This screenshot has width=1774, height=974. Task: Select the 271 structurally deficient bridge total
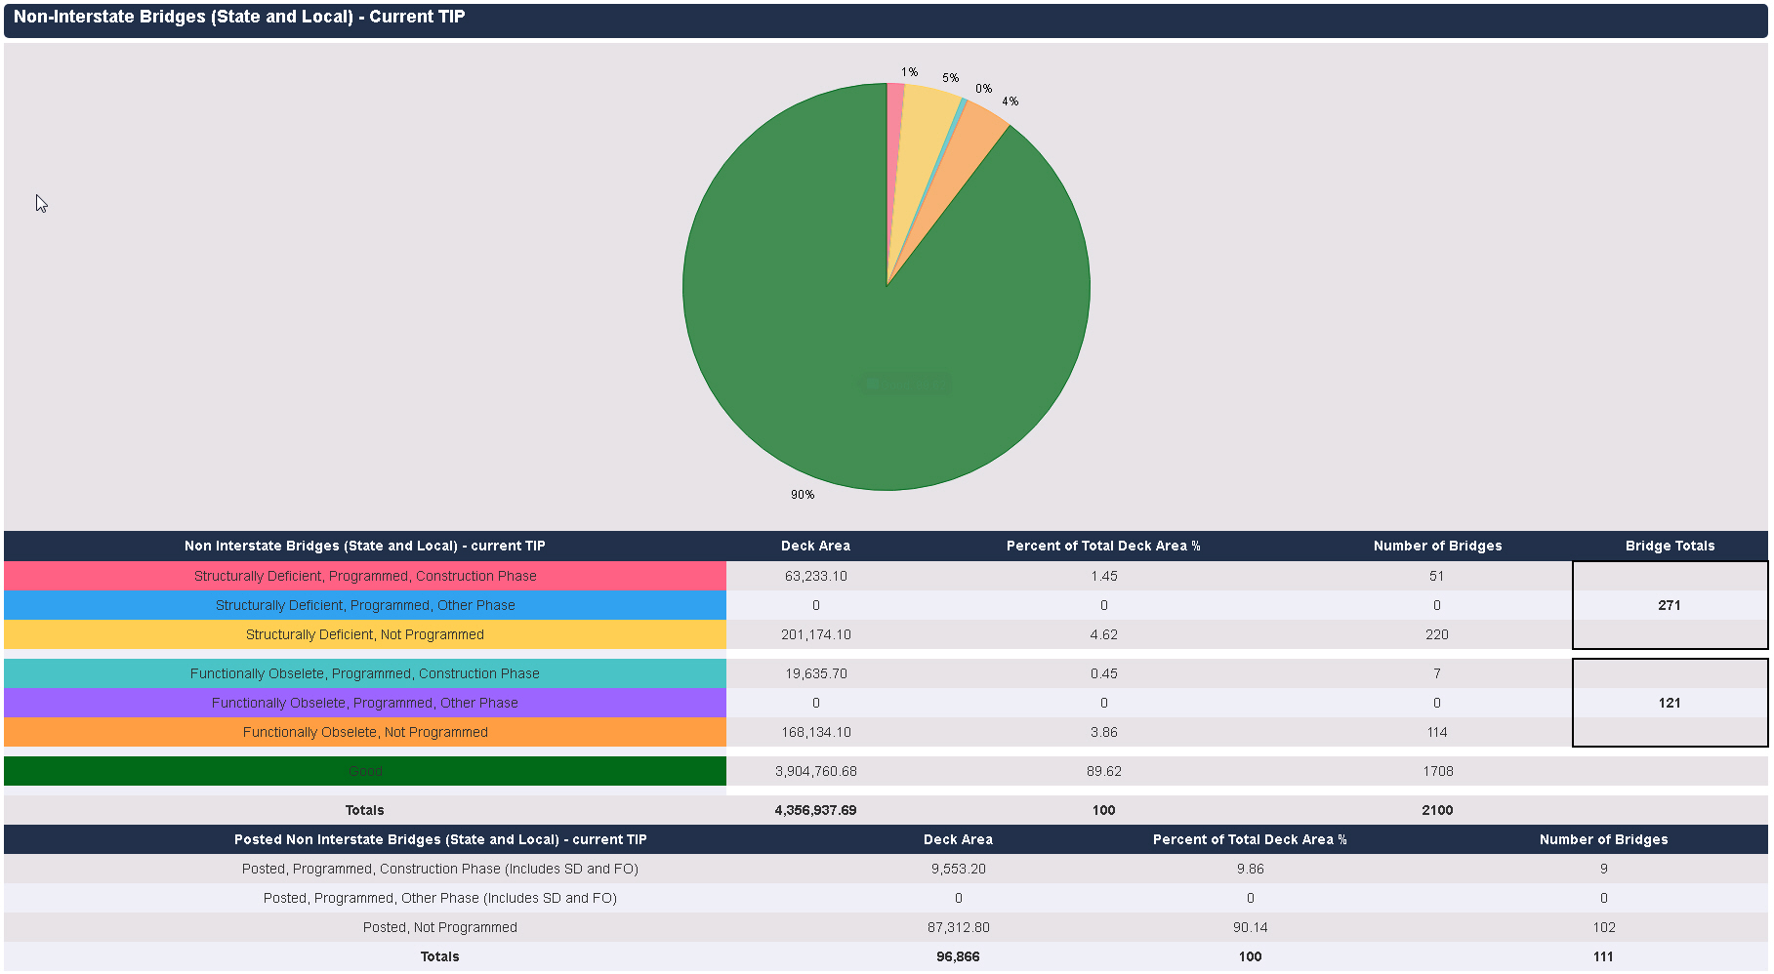click(x=1670, y=605)
